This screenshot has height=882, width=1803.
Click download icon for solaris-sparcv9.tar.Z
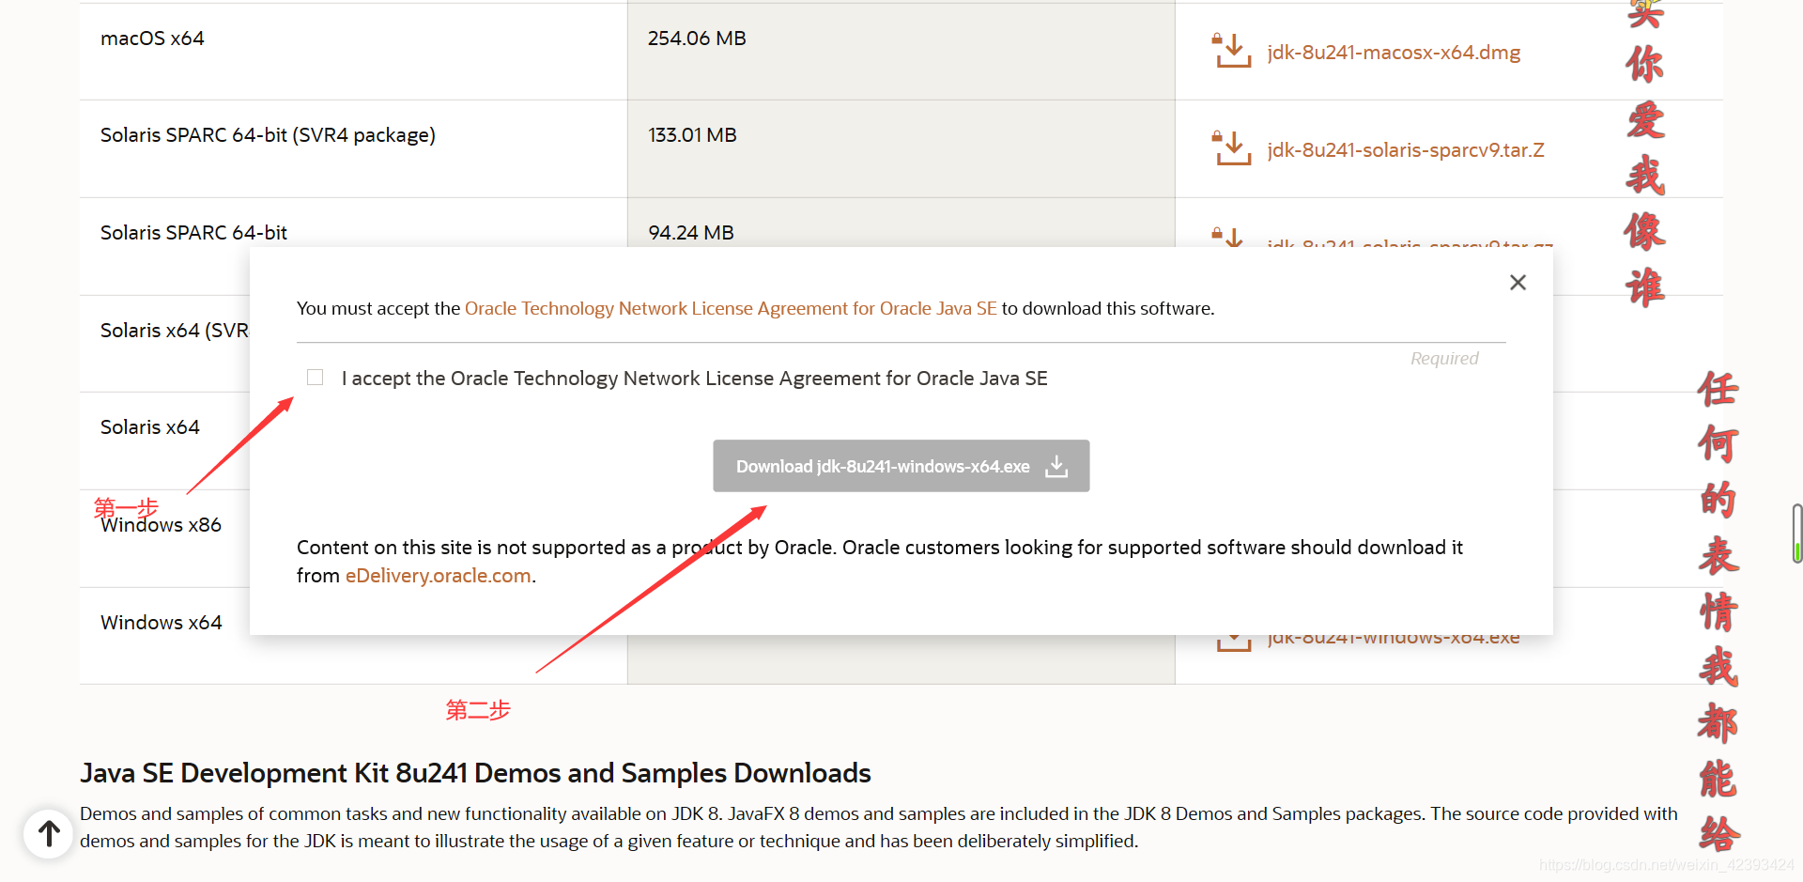(x=1231, y=148)
